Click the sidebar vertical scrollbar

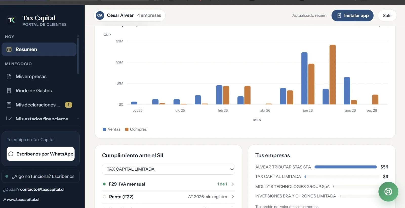[78, 56]
